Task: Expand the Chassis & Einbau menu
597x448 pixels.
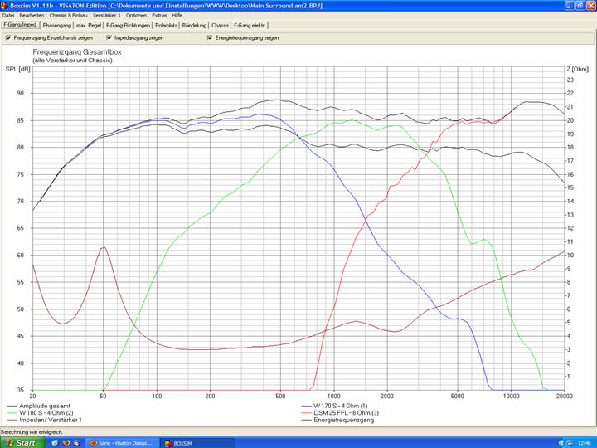Action: tap(68, 15)
